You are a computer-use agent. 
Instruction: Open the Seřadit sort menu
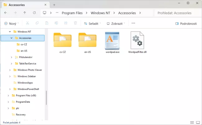92,24
